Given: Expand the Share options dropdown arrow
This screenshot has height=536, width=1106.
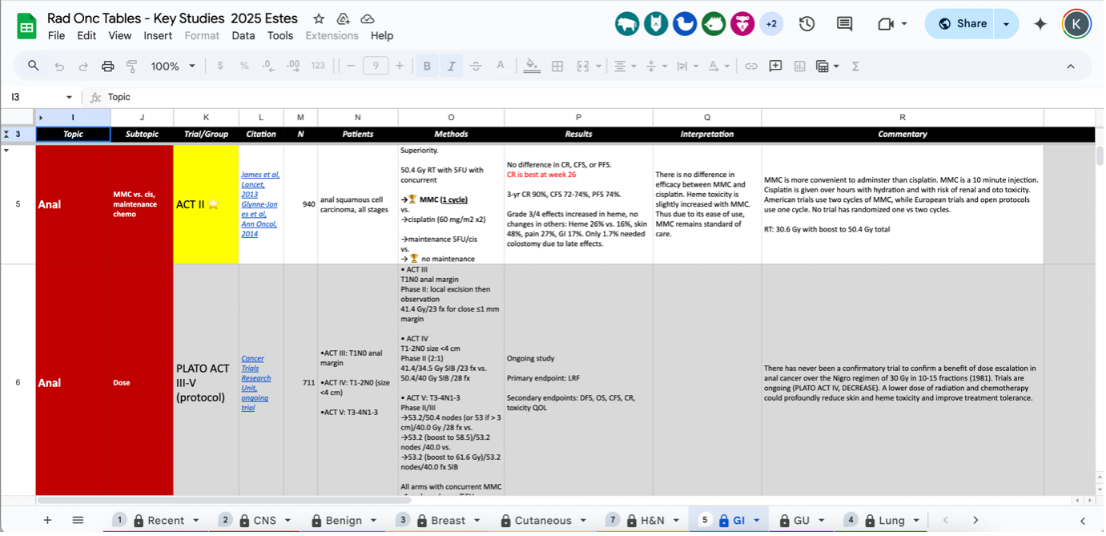Looking at the screenshot, I should (x=1007, y=24).
